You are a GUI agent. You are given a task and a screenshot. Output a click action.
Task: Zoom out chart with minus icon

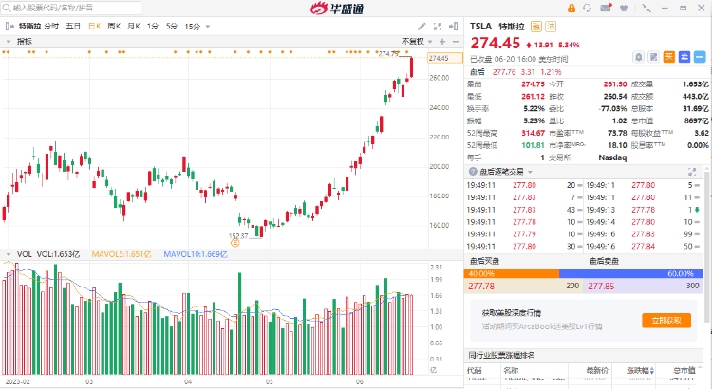click(456, 42)
